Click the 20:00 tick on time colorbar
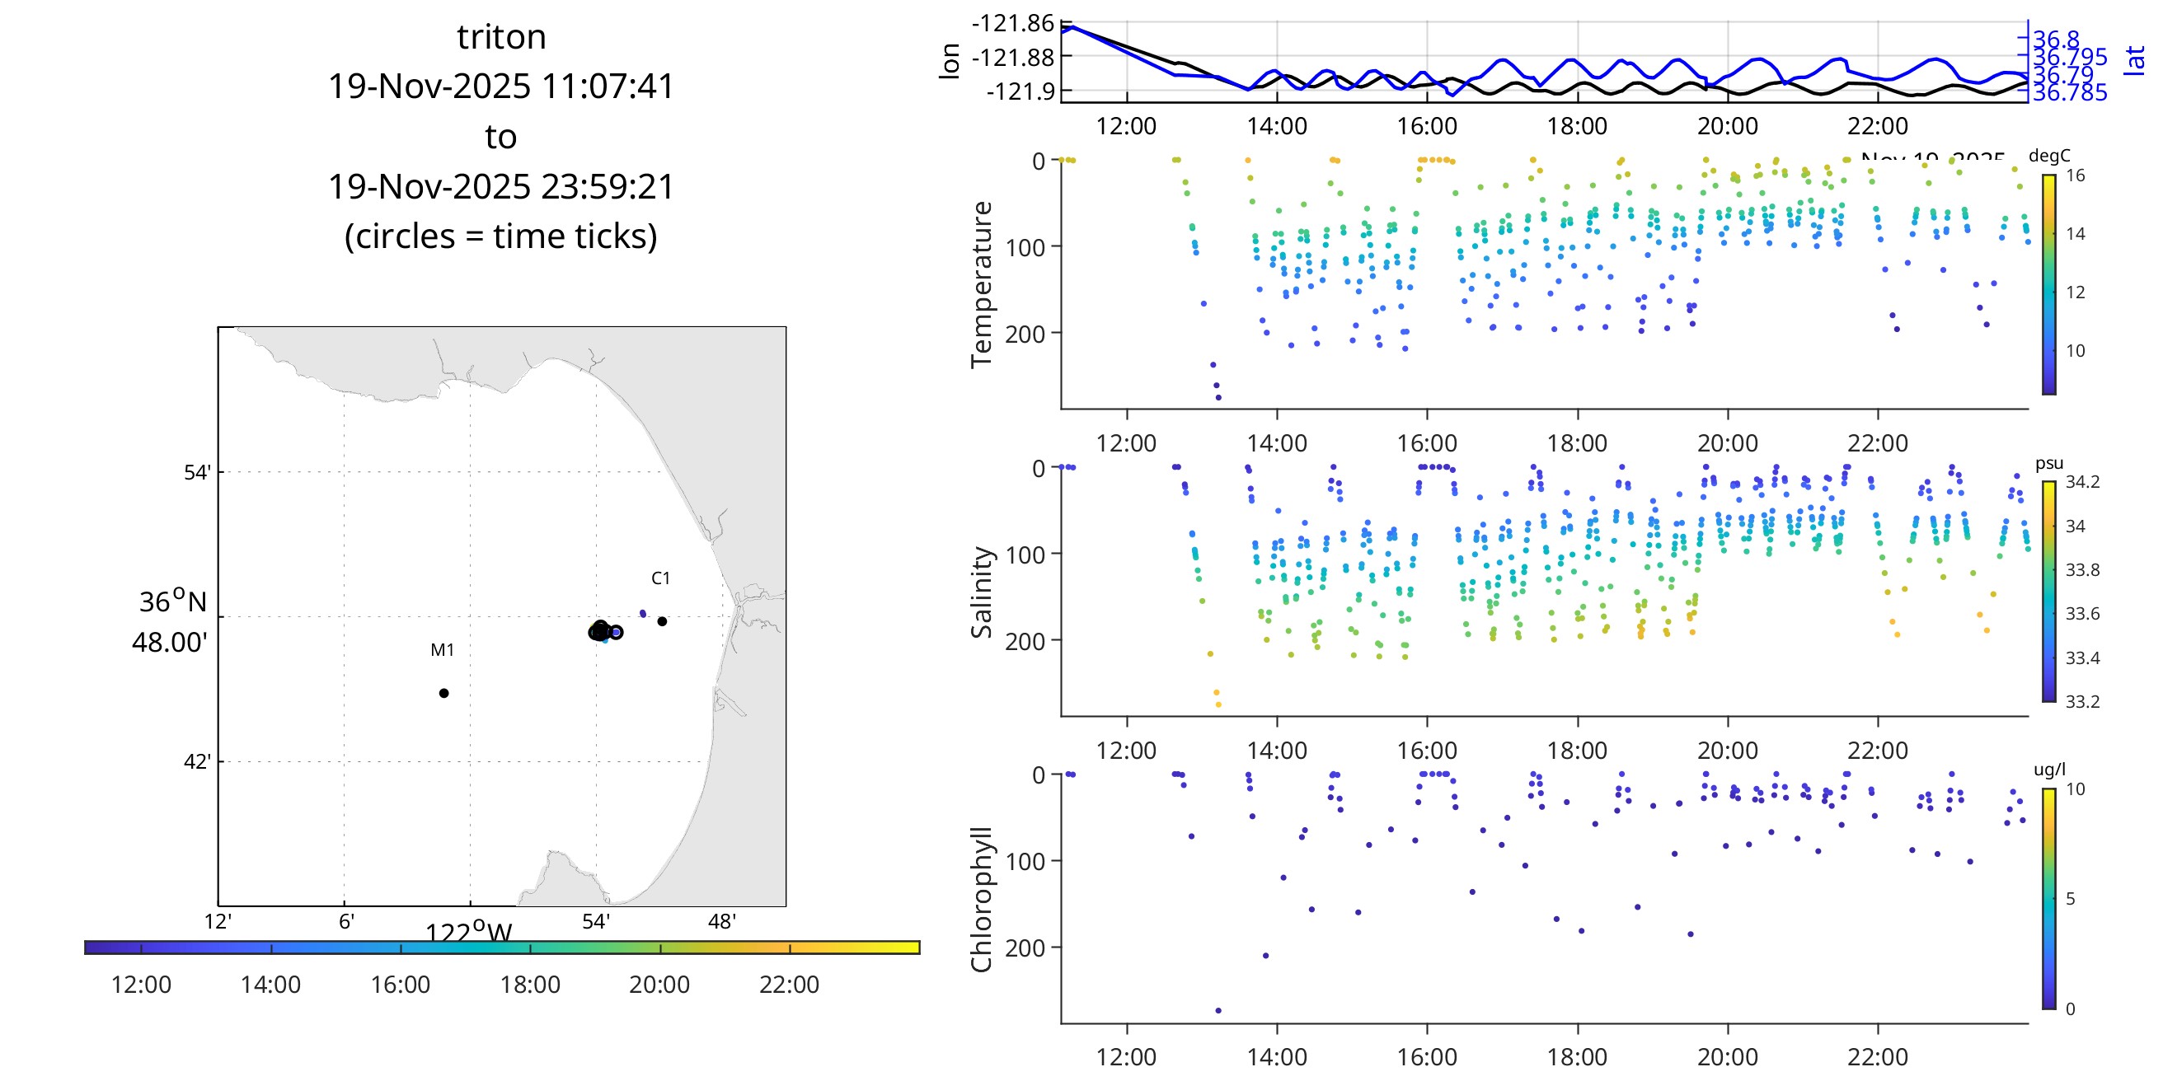Viewport: 2163px width, 1081px height. (660, 948)
